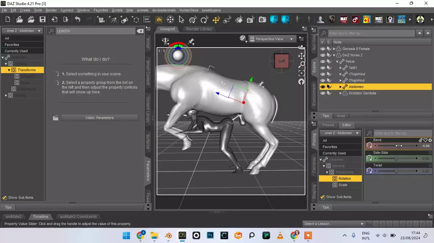Open the Scripts menu
434x243 pixels.
tap(117, 10)
